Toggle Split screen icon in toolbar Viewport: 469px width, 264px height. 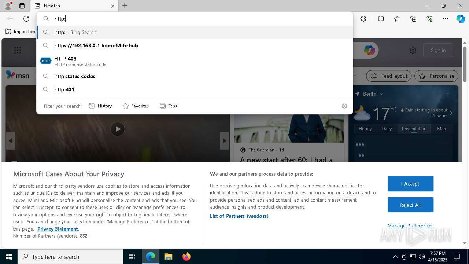tap(381, 19)
